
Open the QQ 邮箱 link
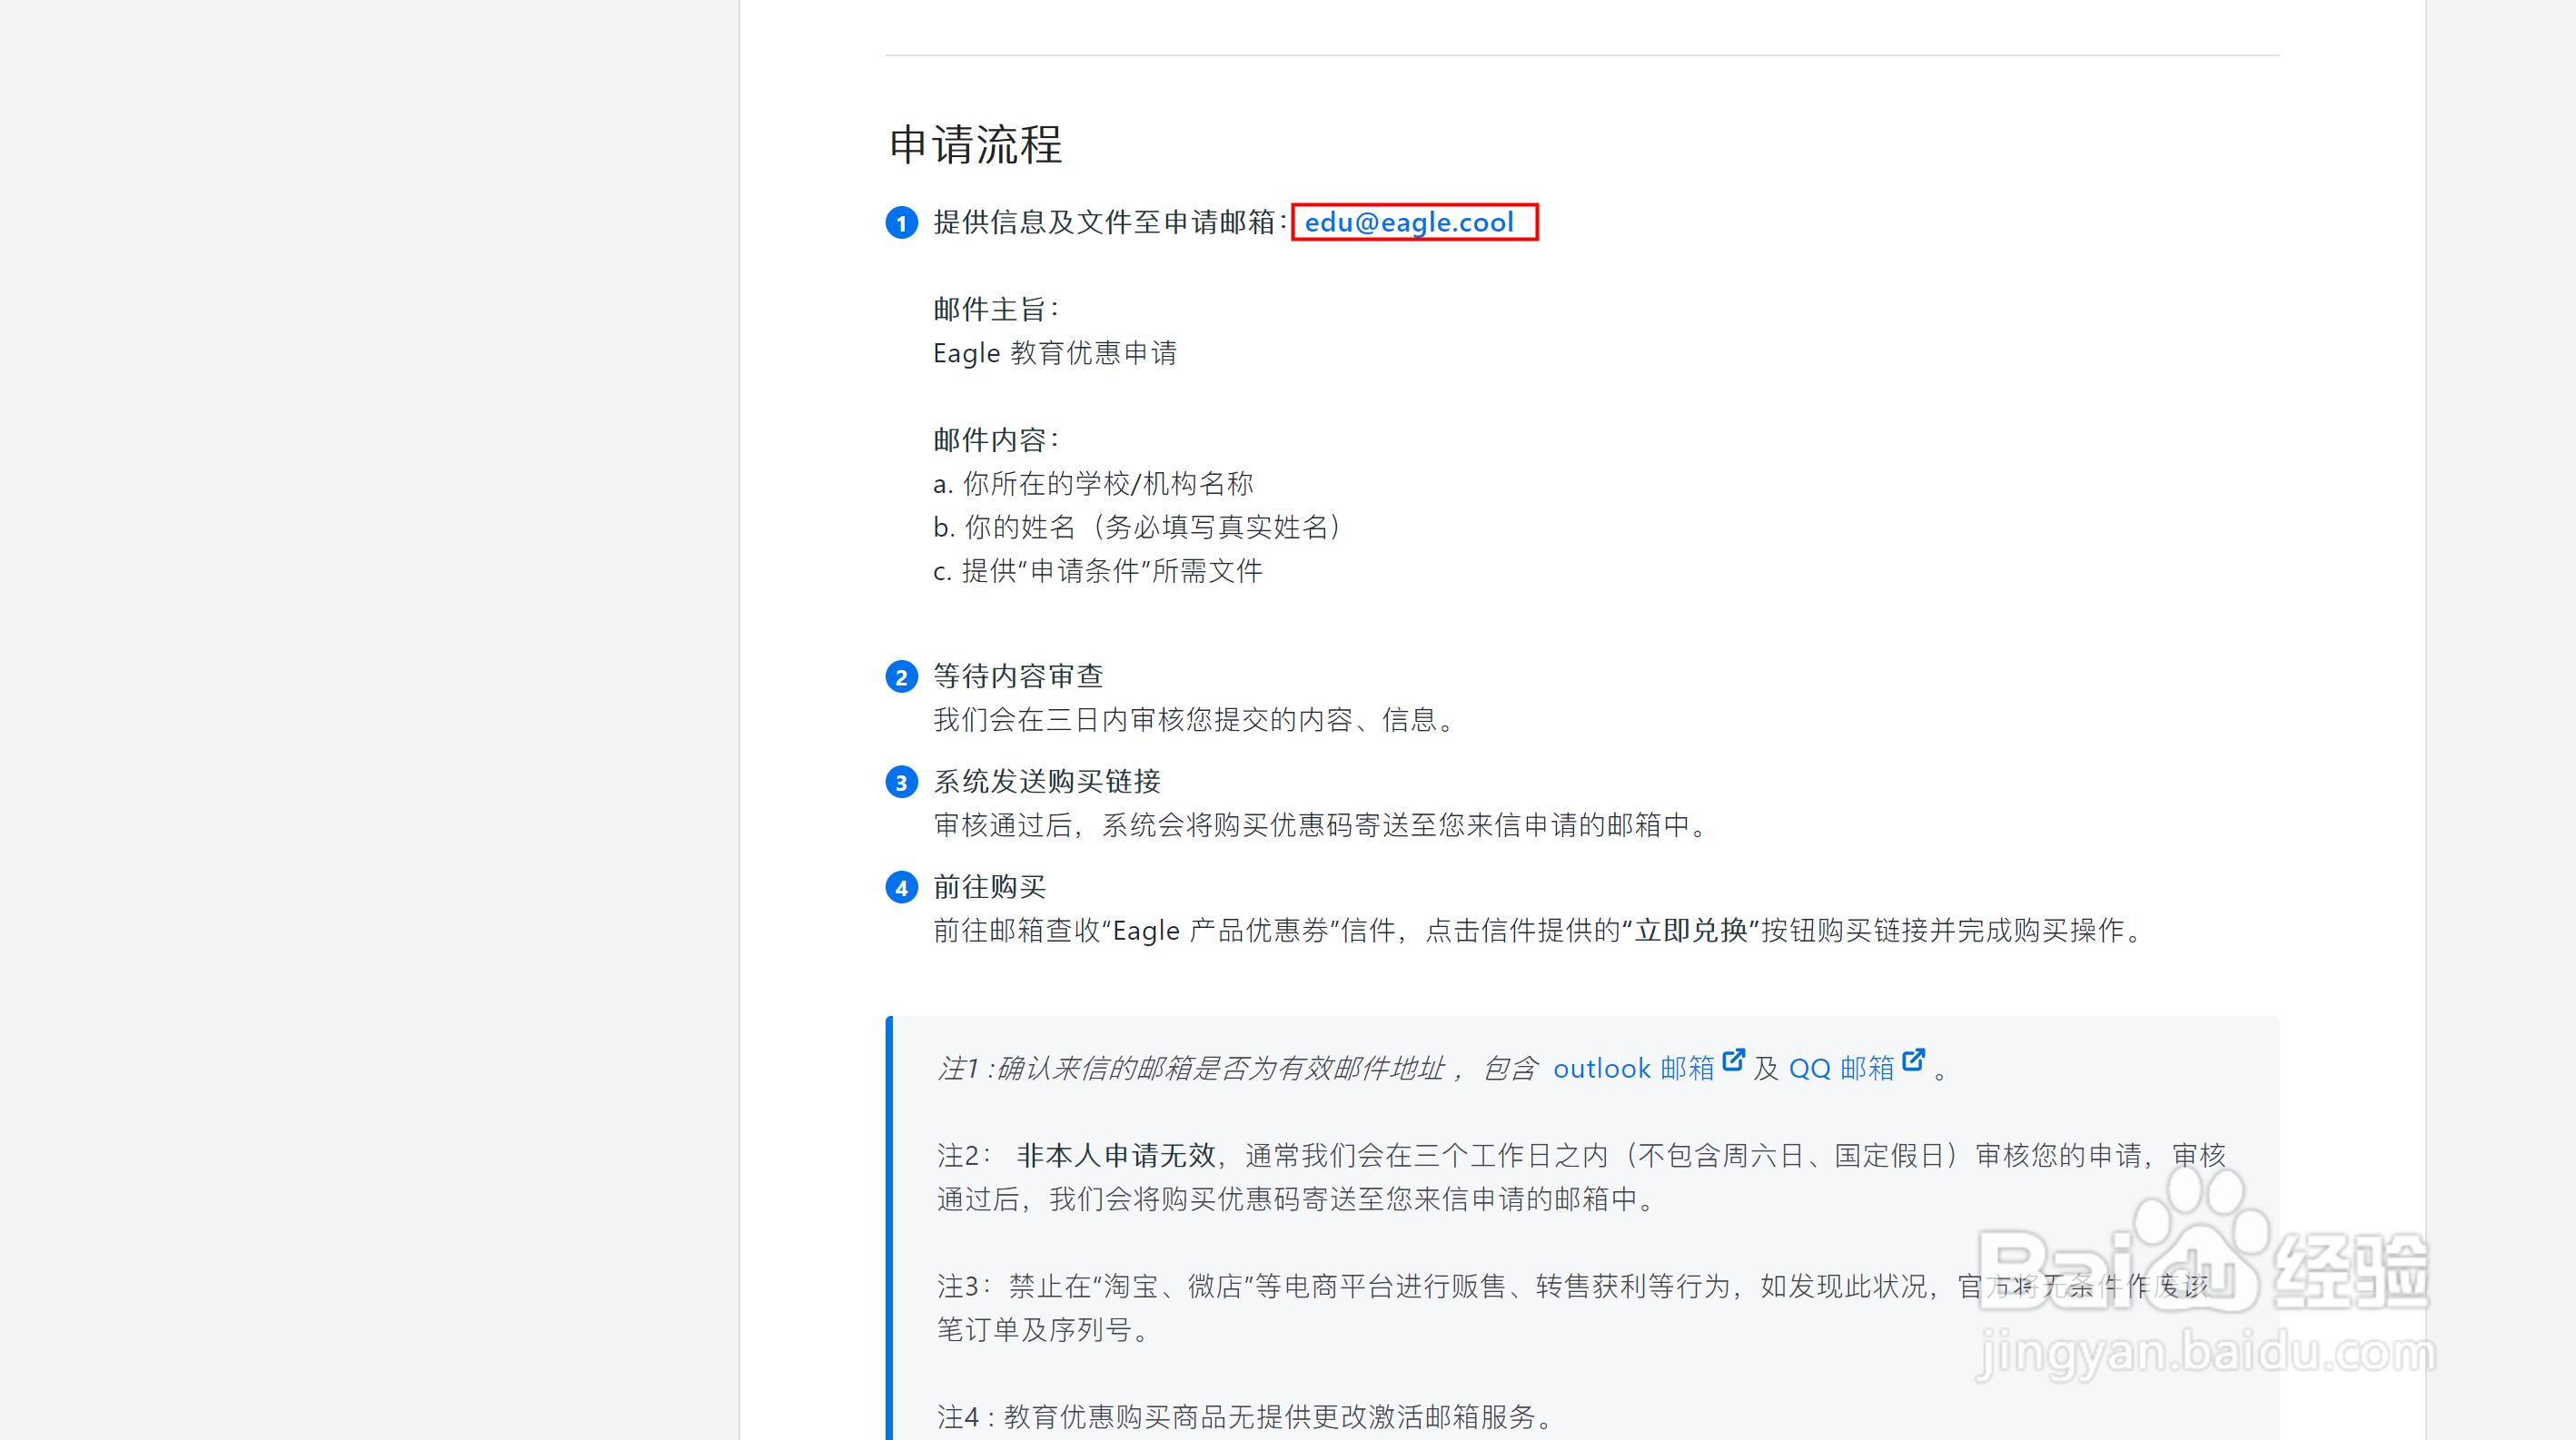tap(1843, 1069)
